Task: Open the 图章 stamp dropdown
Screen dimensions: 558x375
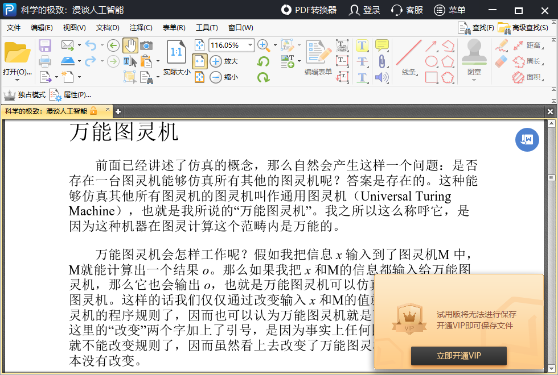Action: (x=474, y=80)
